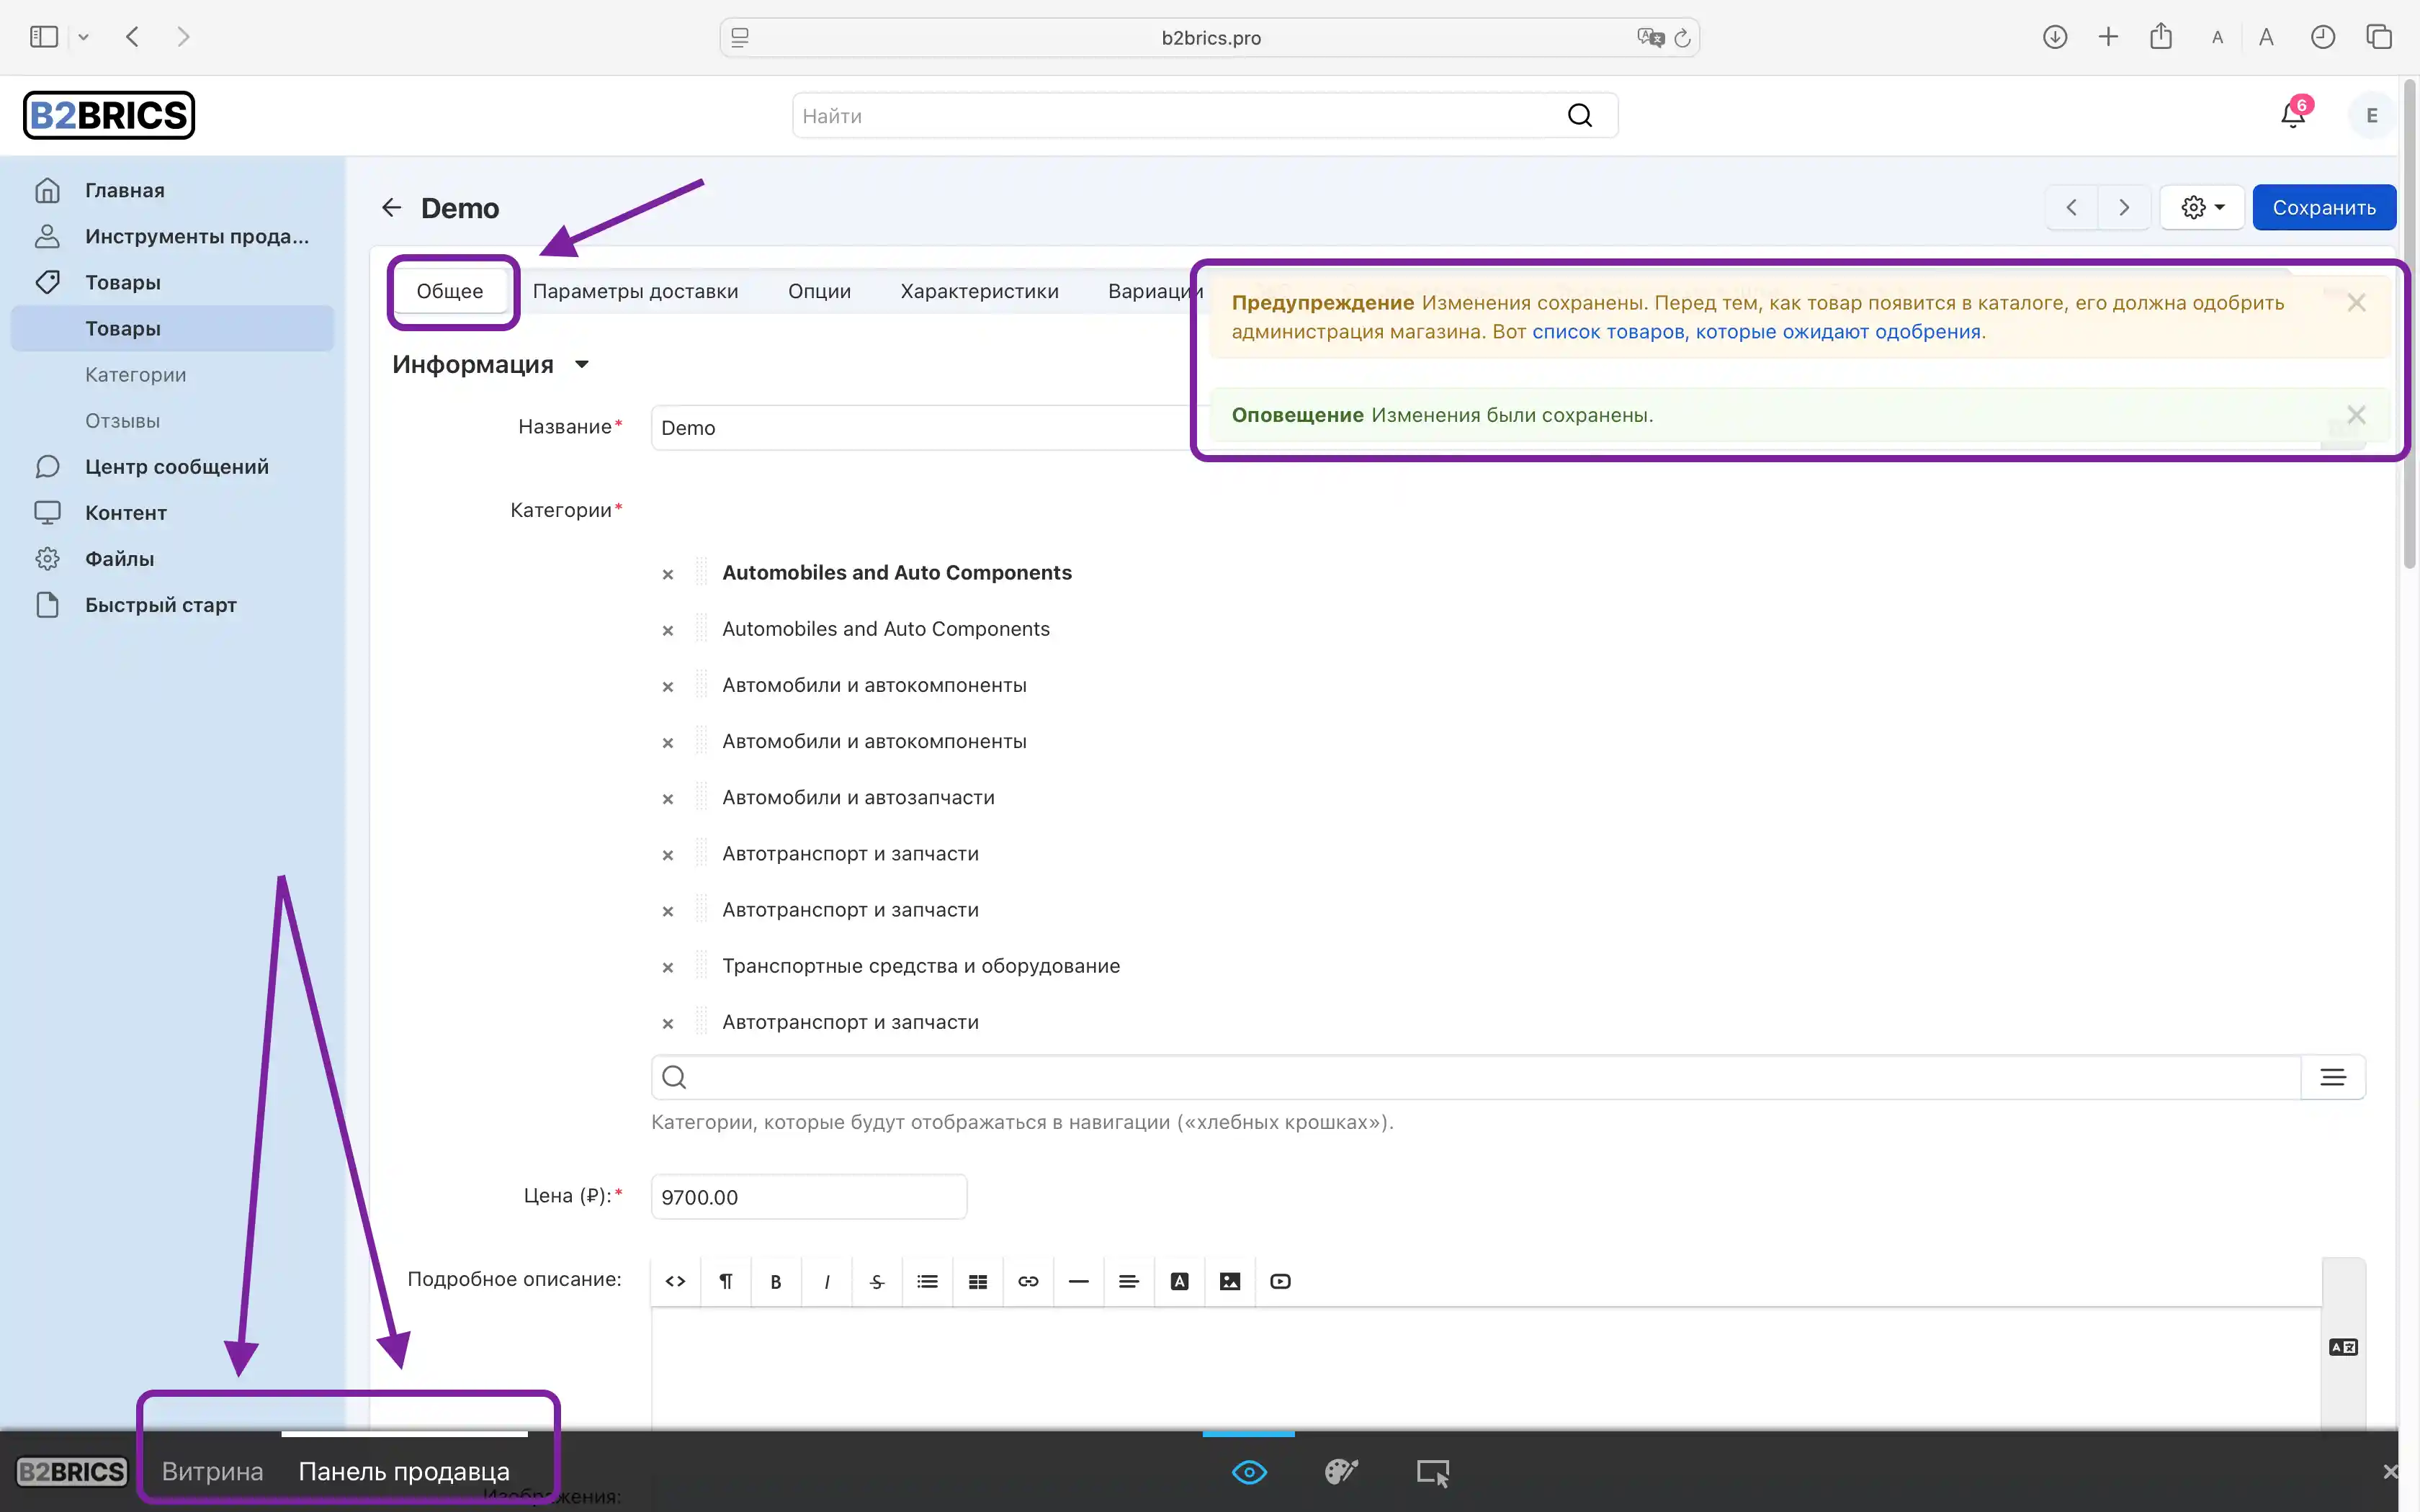Screen dimensions: 2420x1512
Task: Insert an image in the description editor
Action: point(1230,1281)
